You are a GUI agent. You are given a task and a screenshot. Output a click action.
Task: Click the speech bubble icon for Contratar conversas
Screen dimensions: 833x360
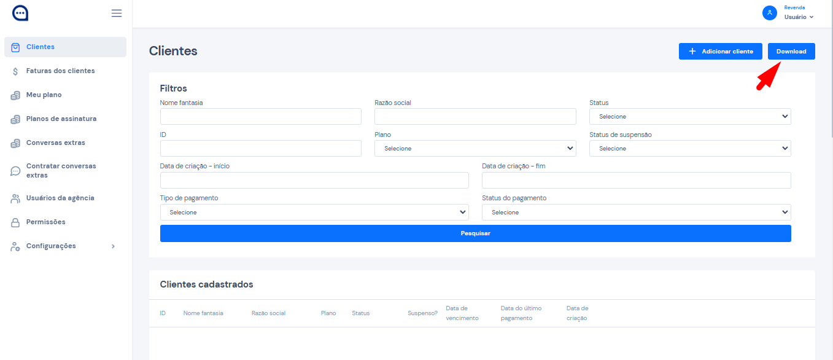click(x=15, y=171)
